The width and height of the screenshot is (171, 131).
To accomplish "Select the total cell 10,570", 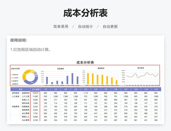I will tap(35, 93).
